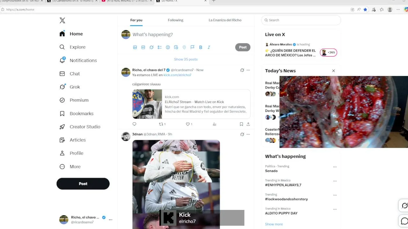Screen dimensions: 408x229
Task: Go to the Premium page
Action: tap(74, 100)
